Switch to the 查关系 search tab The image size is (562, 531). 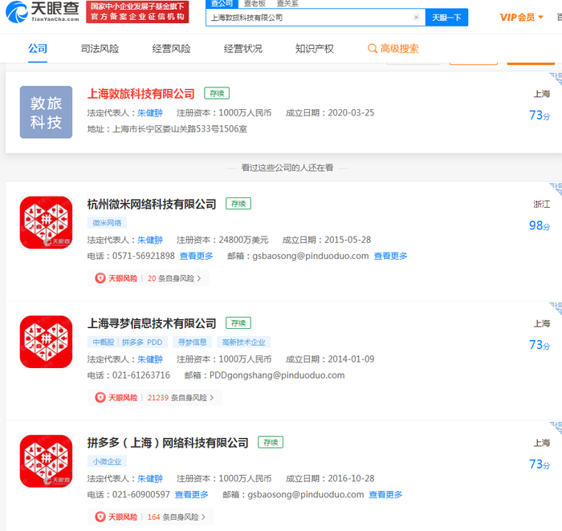click(x=287, y=3)
